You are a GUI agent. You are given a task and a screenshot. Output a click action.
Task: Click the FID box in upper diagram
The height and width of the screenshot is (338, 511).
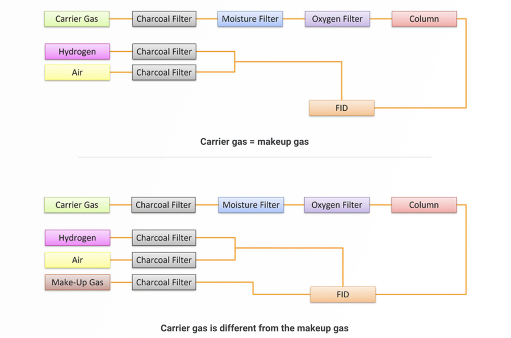[x=341, y=108]
